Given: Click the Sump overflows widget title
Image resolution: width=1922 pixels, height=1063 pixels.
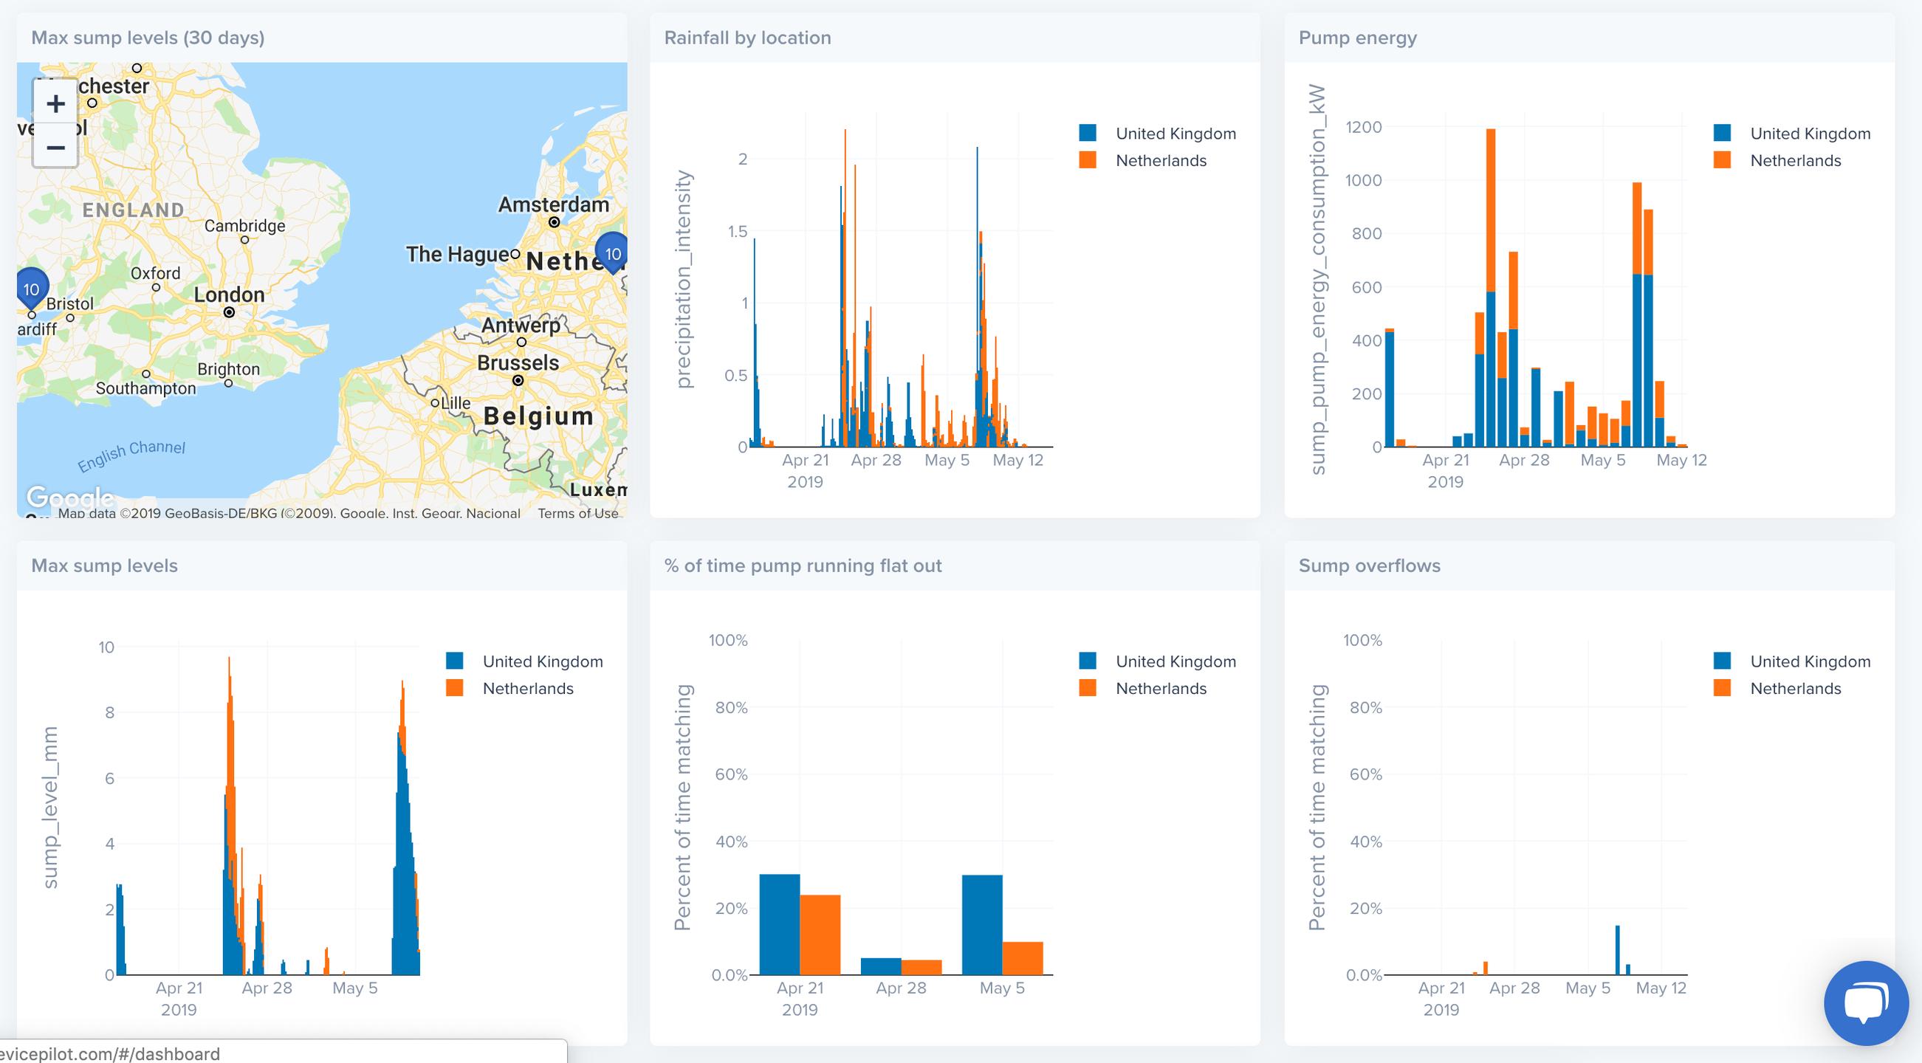Looking at the screenshot, I should [x=1369, y=565].
